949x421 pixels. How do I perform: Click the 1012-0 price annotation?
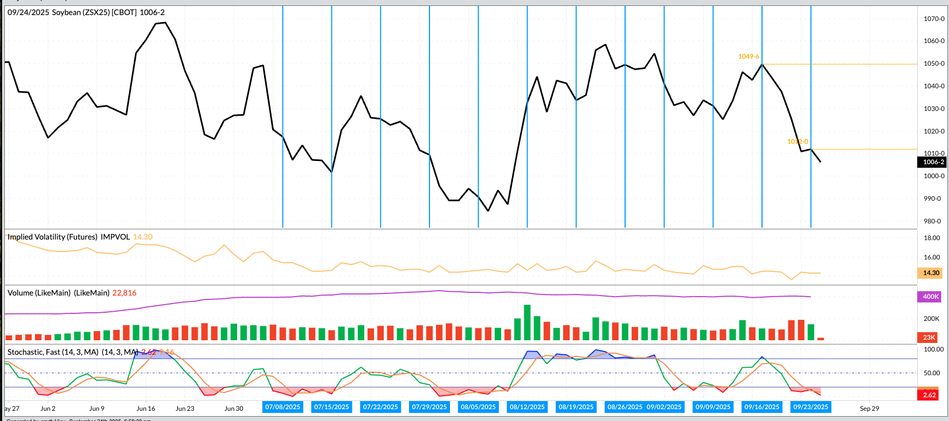pyautogui.click(x=798, y=142)
